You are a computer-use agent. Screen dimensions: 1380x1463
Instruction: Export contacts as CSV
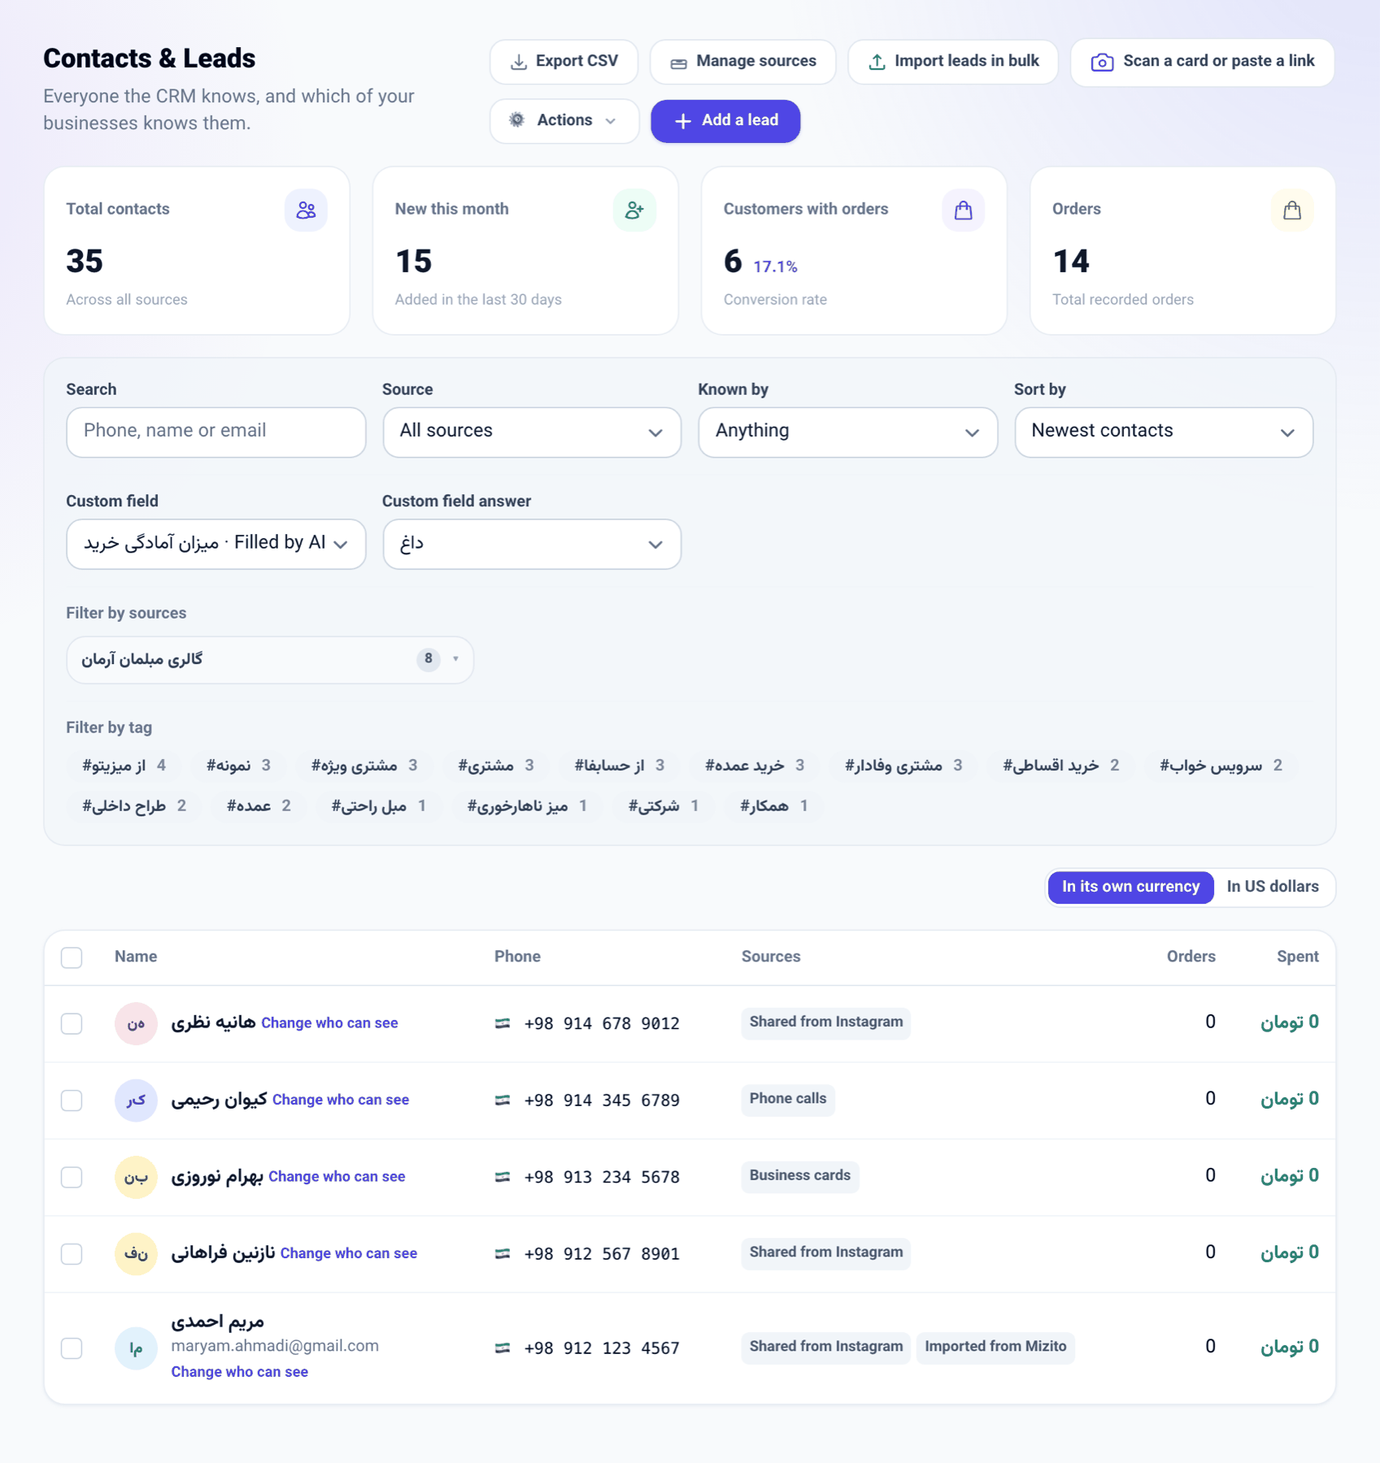tap(564, 62)
